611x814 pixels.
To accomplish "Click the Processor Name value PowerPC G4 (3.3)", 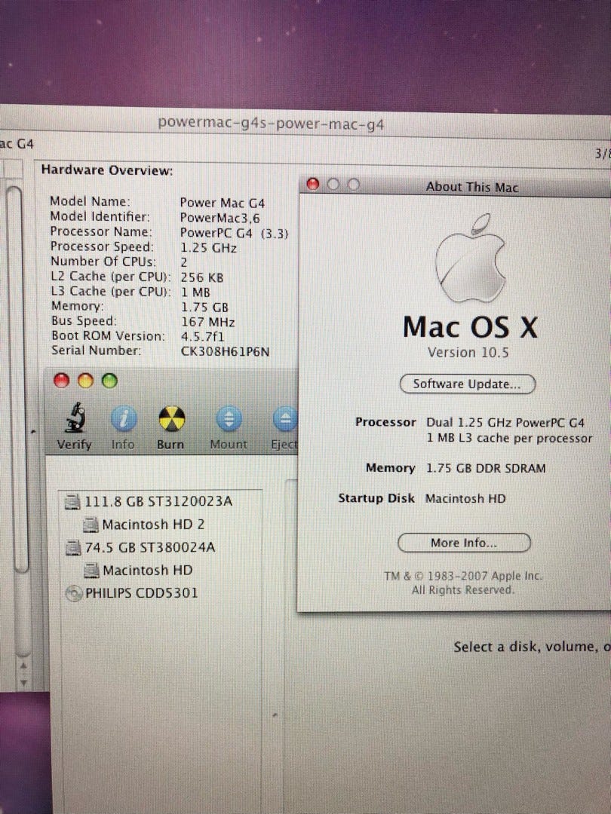I will [x=234, y=233].
